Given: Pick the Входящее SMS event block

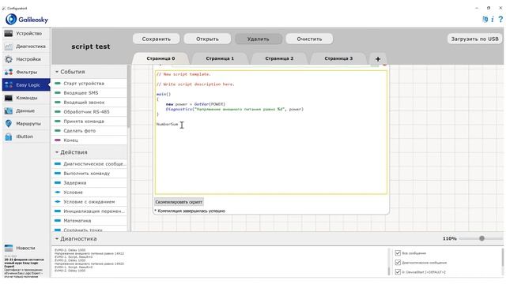Looking at the screenshot, I should pyautogui.click(x=89, y=93).
